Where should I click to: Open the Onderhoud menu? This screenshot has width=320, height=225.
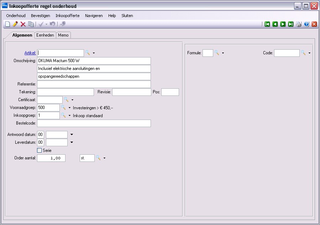pos(16,16)
